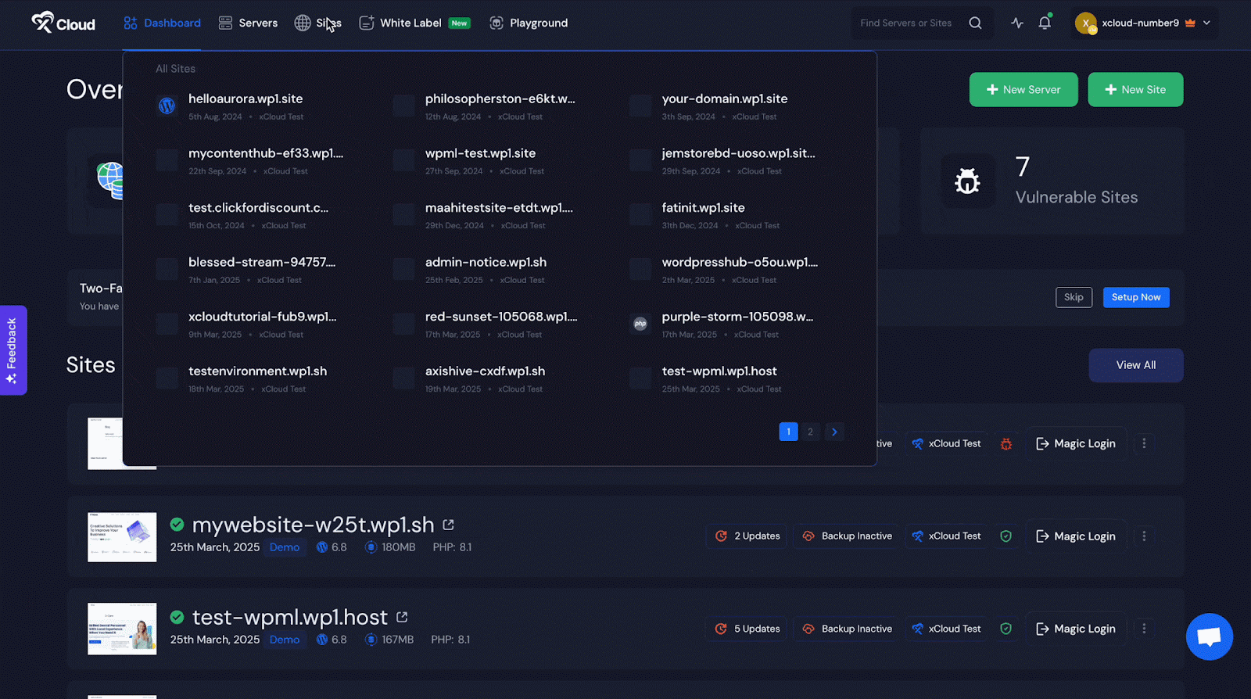Click the mywebsite-w25t.wp1.sh thumbnail

(x=122, y=537)
